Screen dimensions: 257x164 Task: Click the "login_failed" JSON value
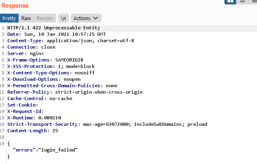[58, 150]
